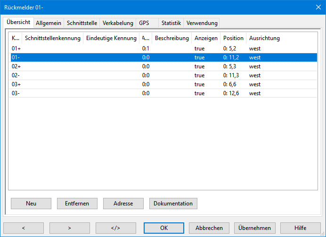Open help with the Hilfe button

point(300,228)
